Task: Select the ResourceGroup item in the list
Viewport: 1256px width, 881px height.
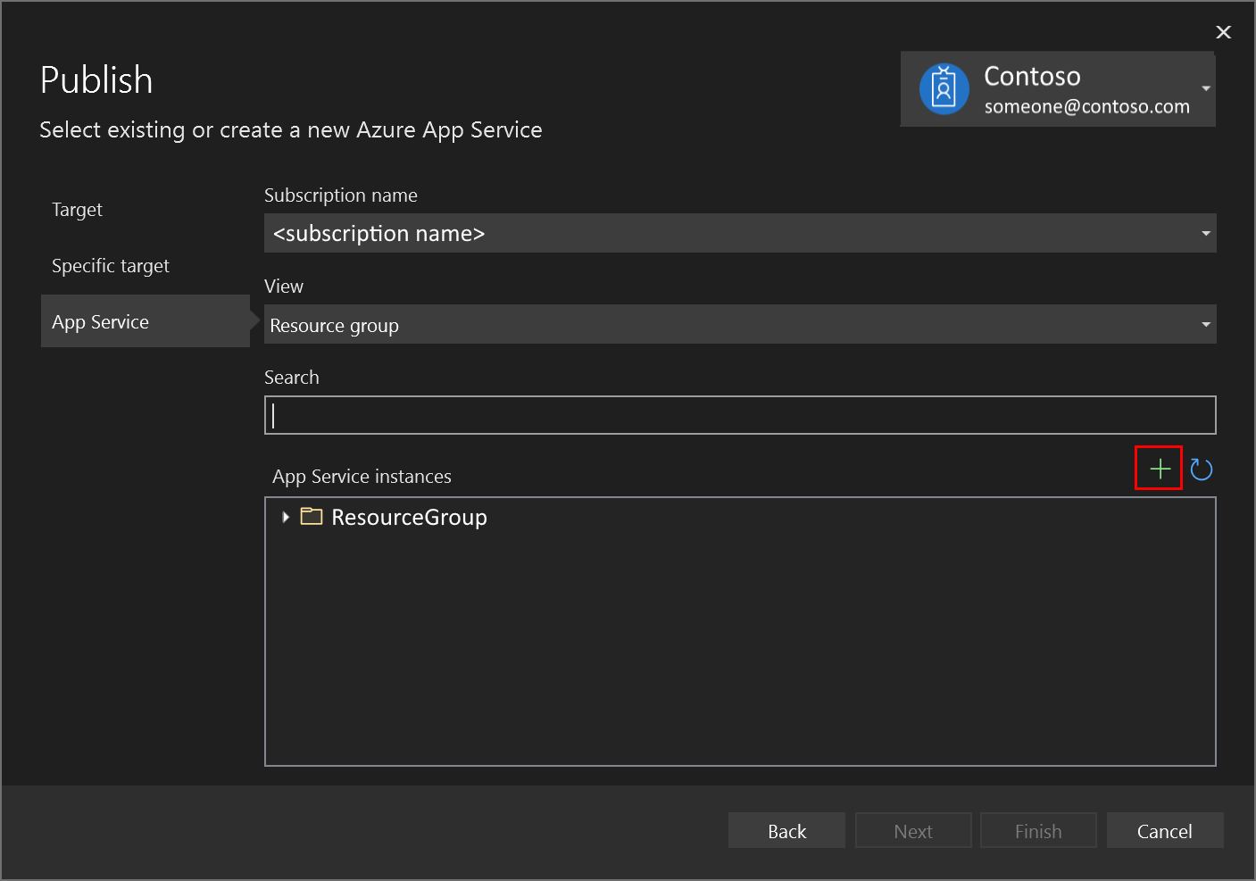Action: point(408,516)
